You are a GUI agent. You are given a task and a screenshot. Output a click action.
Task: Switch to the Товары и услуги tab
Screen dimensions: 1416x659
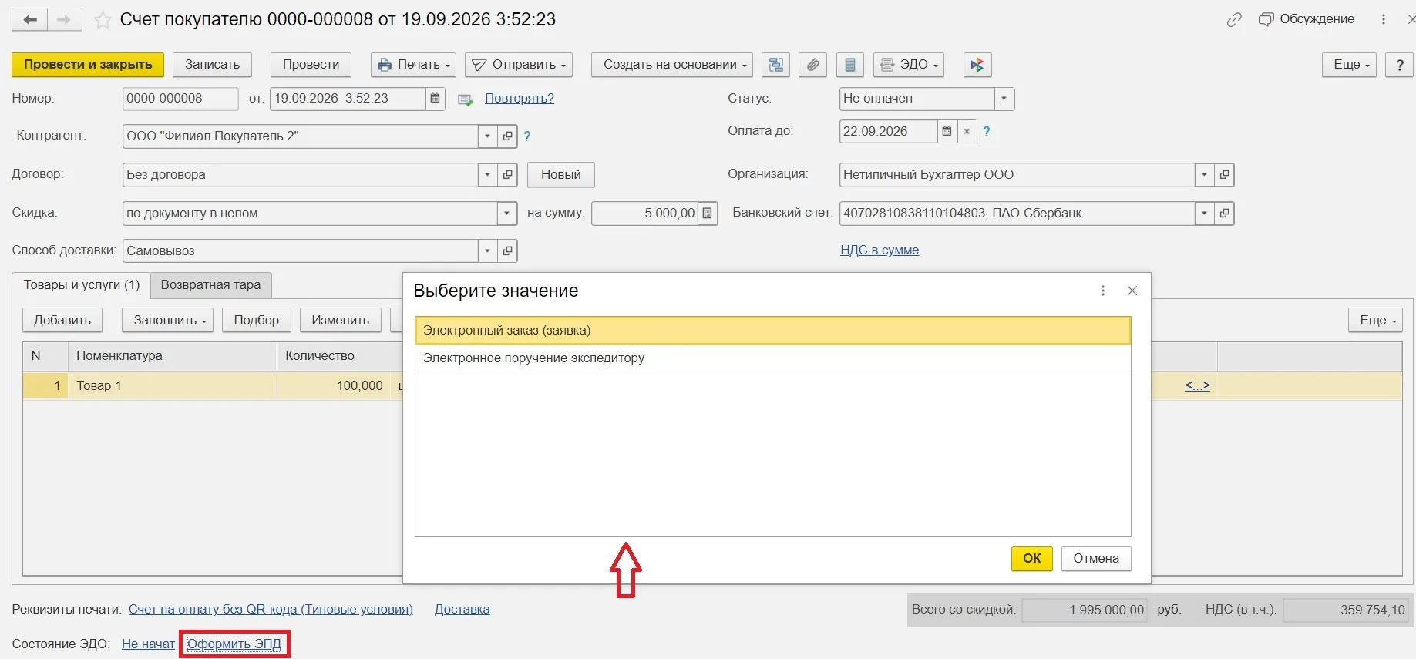(82, 285)
